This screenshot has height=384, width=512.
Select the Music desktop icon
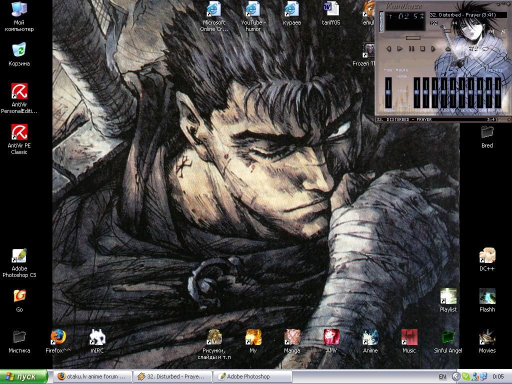[409, 341]
